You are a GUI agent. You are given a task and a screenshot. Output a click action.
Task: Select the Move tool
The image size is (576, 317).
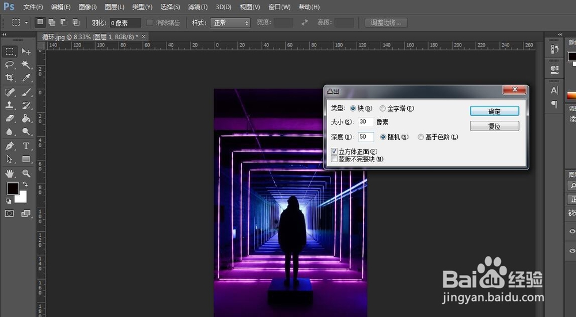click(x=26, y=51)
